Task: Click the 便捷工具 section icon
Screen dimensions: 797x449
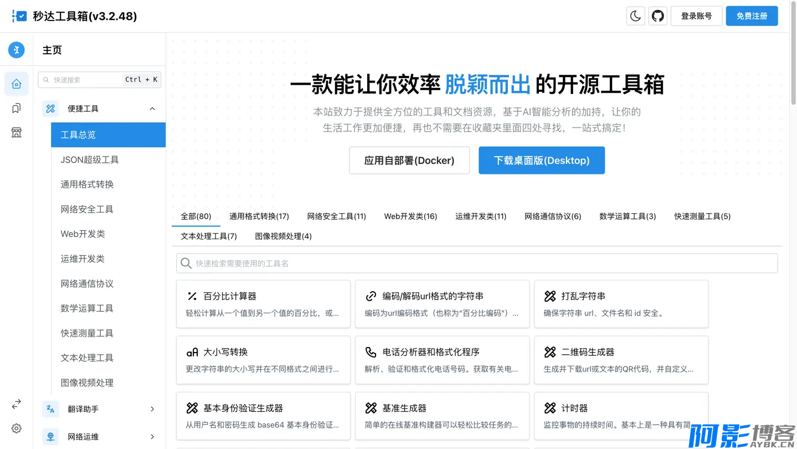Action: 50,109
